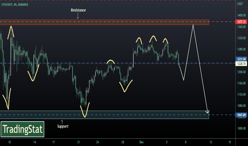The width and height of the screenshot is (248, 146).
Task: Click date 15 on the time axis
Action: [x=230, y=142]
